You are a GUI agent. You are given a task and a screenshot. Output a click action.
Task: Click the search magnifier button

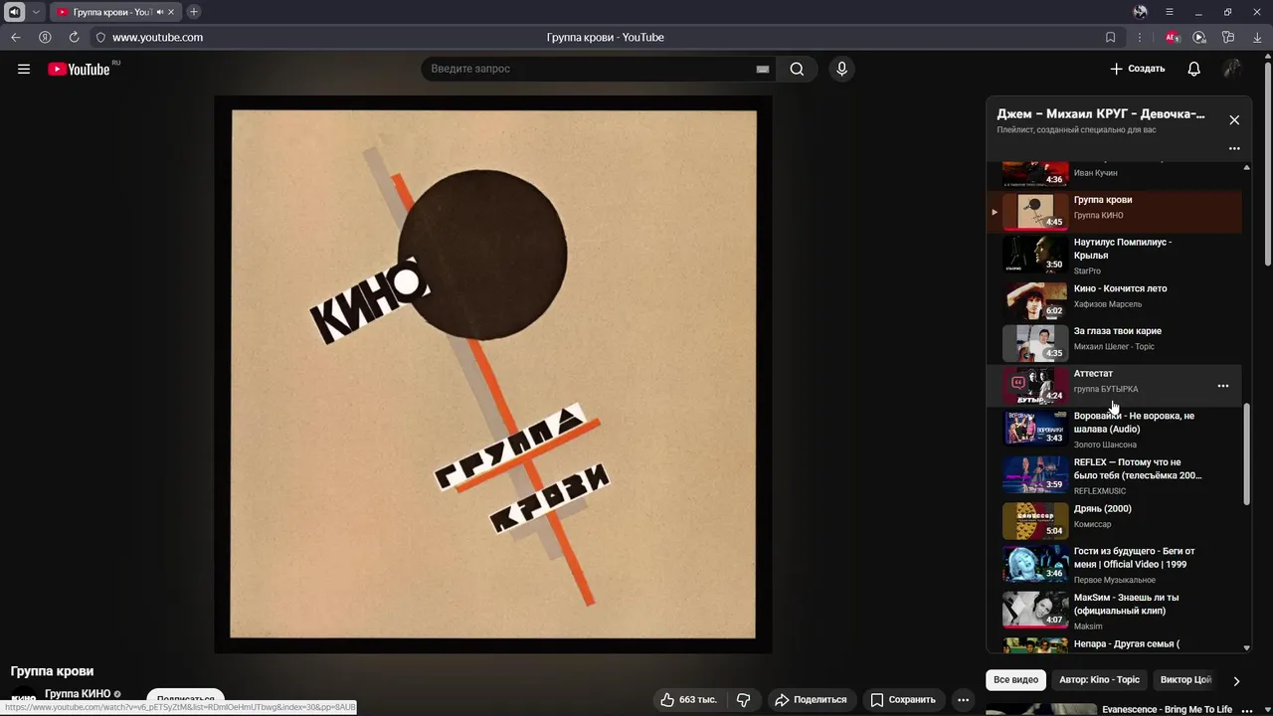pyautogui.click(x=797, y=69)
